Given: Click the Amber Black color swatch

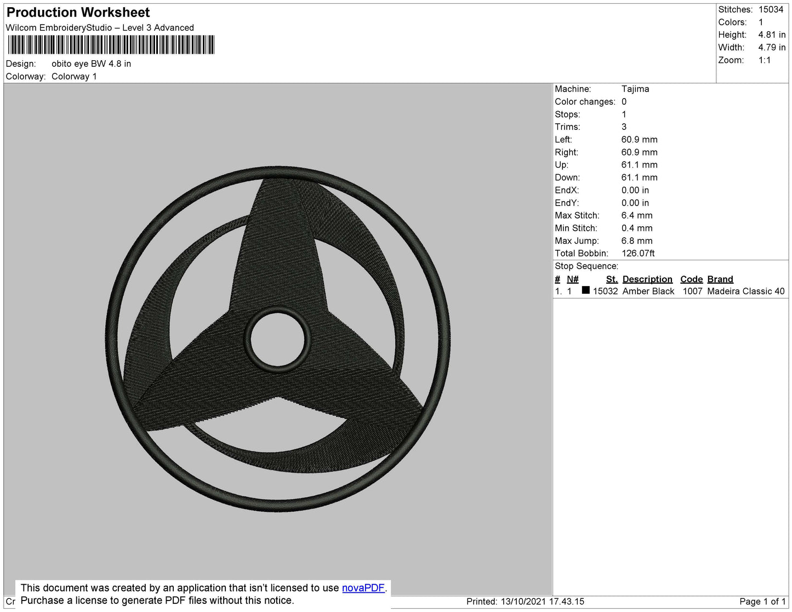Looking at the screenshot, I should [586, 290].
